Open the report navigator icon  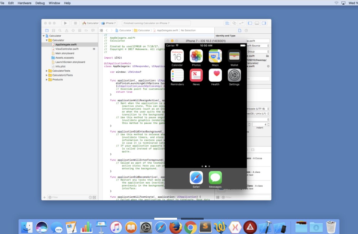point(93,30)
